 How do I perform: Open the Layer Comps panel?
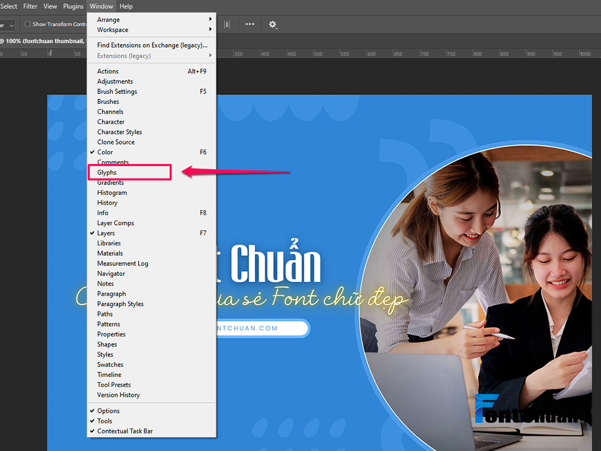click(152, 223)
